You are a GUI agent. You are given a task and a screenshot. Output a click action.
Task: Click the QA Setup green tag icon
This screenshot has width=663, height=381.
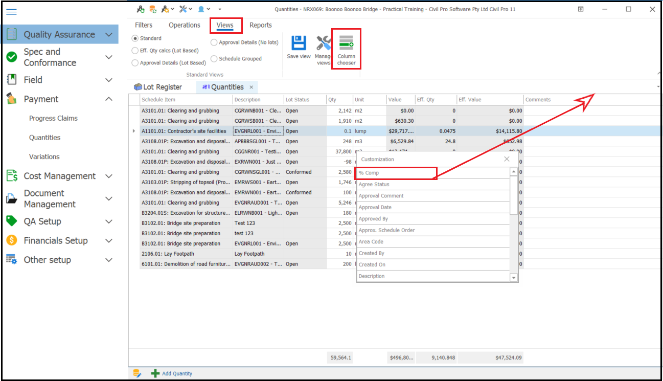point(12,221)
